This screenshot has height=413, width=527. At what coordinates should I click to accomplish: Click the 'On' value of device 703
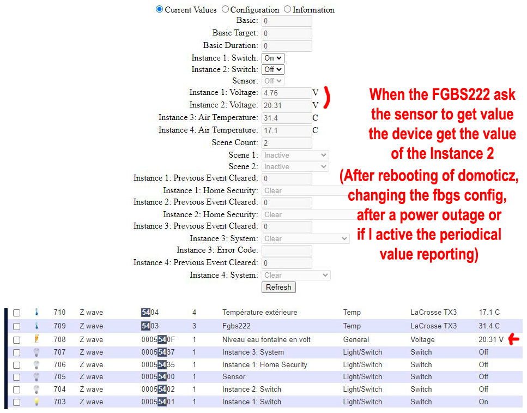pyautogui.click(x=483, y=402)
